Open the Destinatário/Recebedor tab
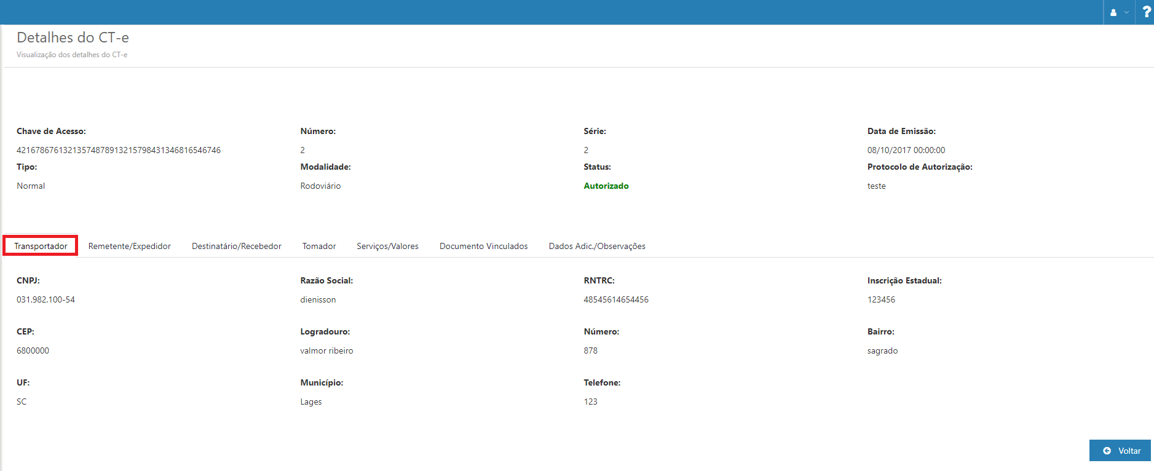 [236, 246]
